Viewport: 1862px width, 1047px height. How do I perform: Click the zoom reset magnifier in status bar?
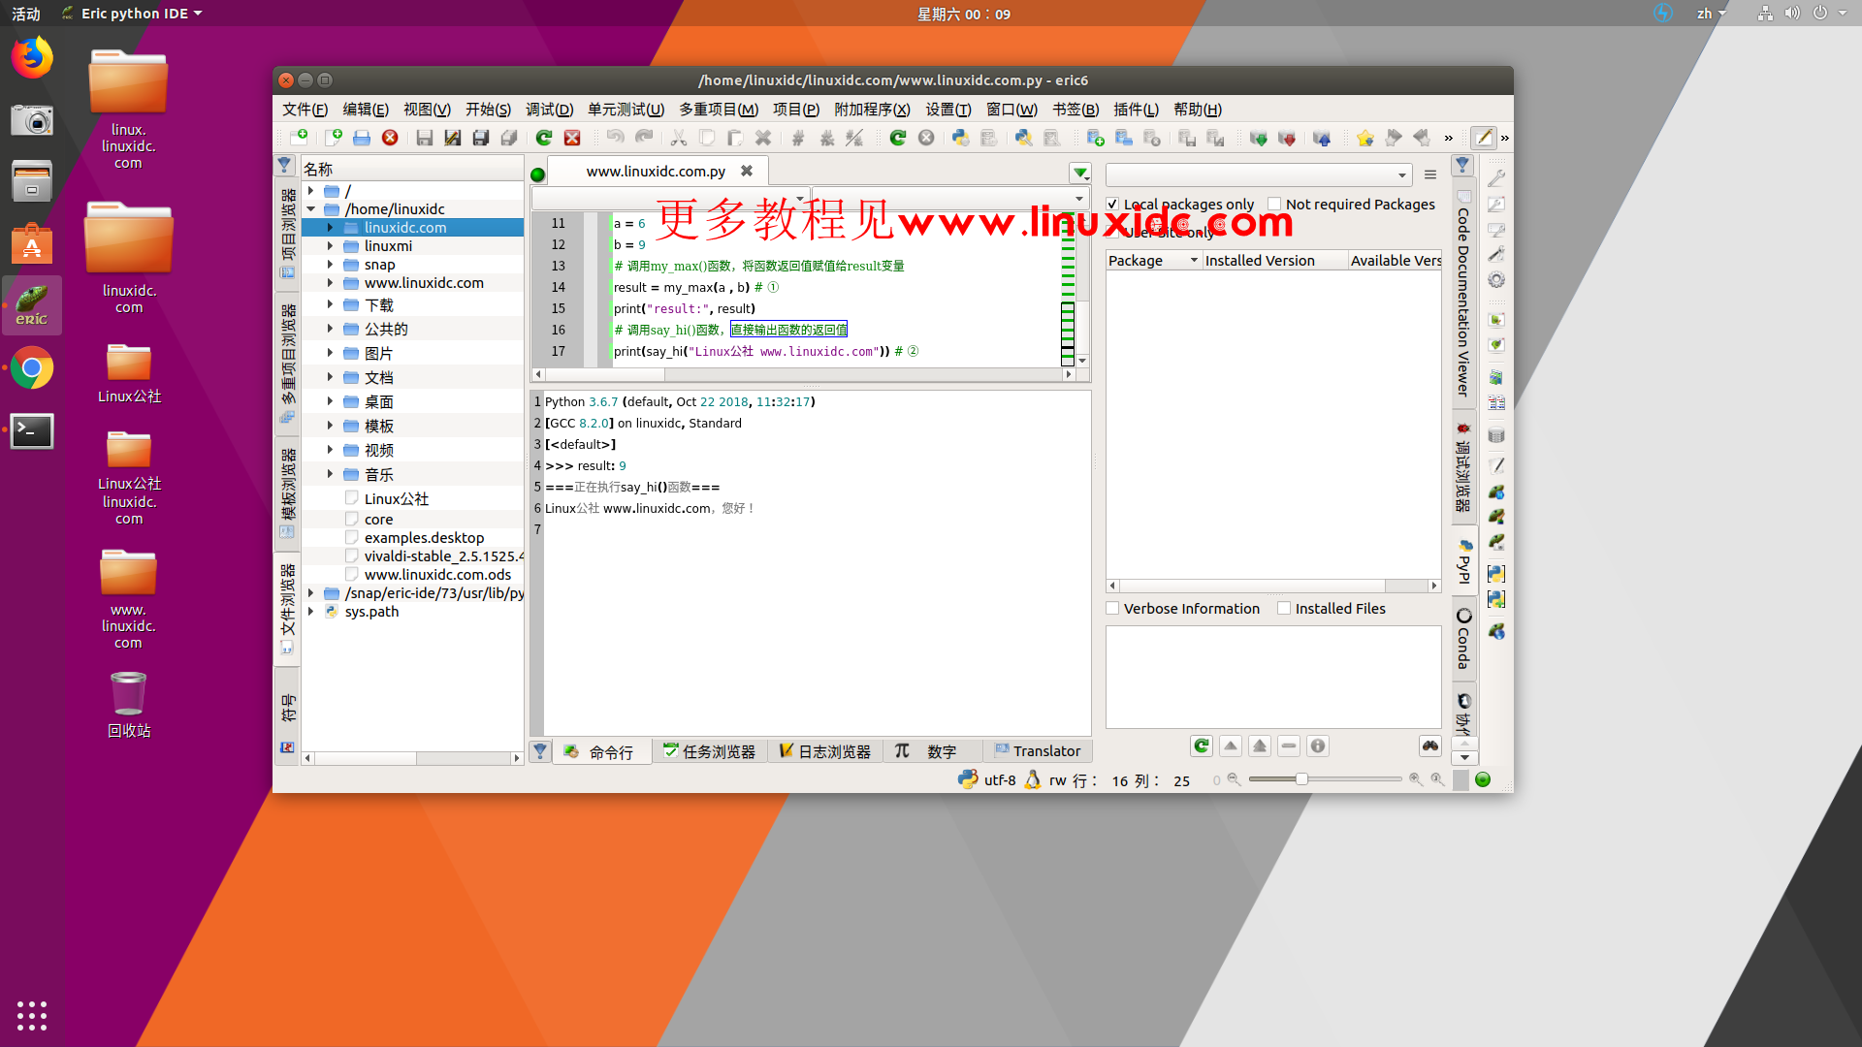[x=1437, y=779]
